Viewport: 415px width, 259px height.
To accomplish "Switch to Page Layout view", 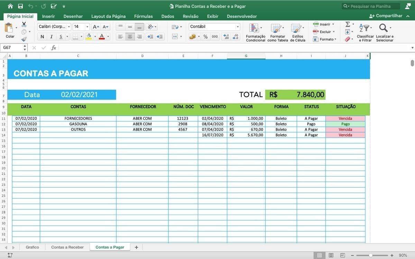I will 331,255.
